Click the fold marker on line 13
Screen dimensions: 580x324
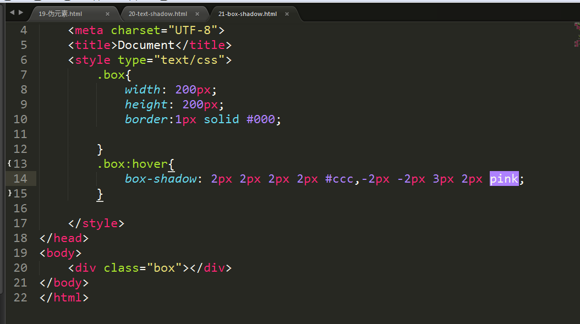click(x=9, y=163)
